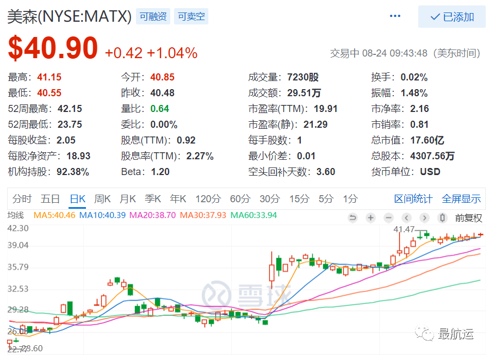Select the 月K chart tab
The height and width of the screenshot is (355, 489).
[x=127, y=198]
